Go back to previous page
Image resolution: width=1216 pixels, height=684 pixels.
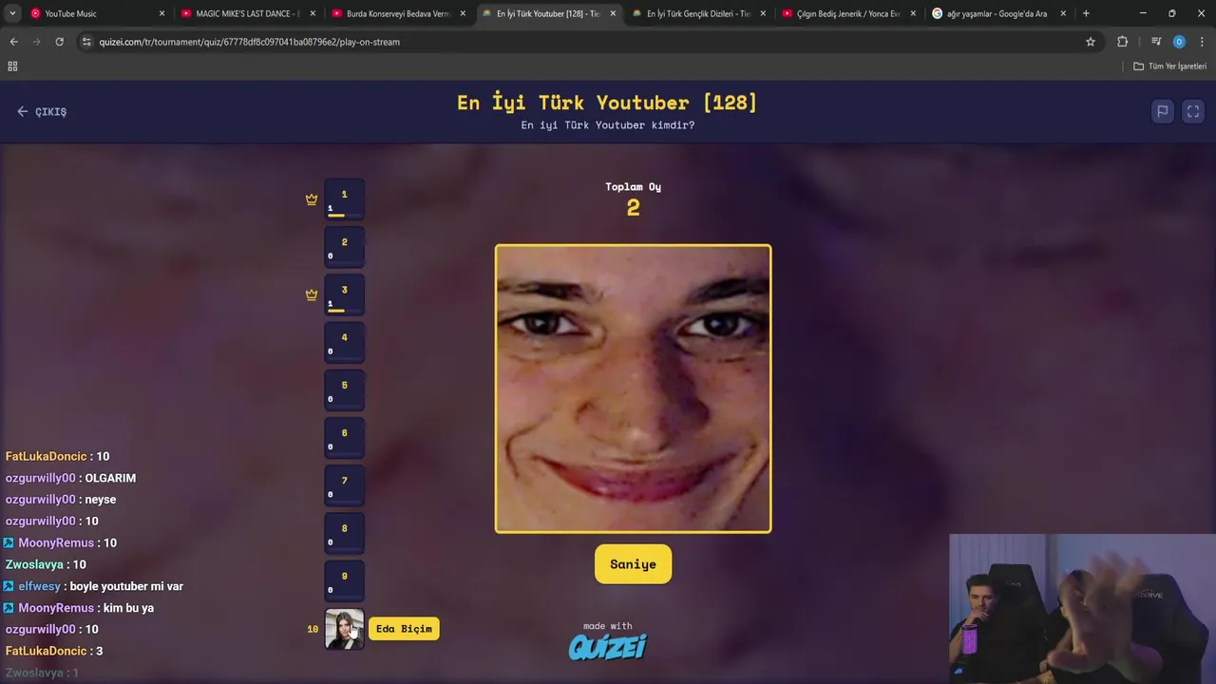coord(13,42)
